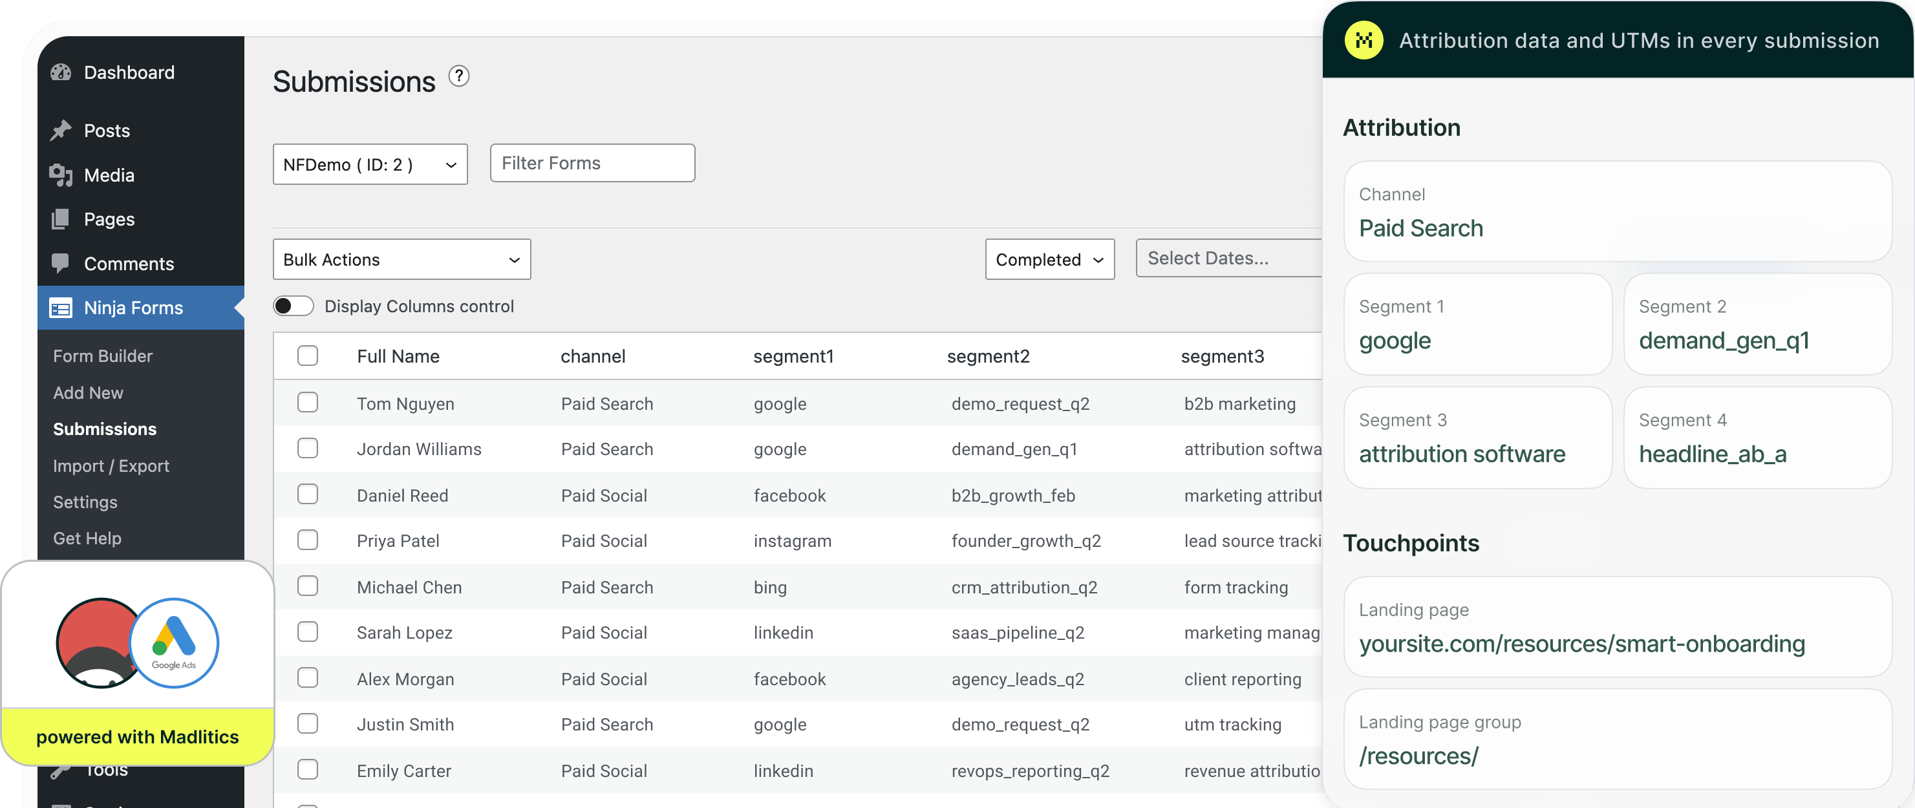Screen dimensions: 1915x808
Task: Click the Madlitics logo in attribution header
Action: (1364, 40)
